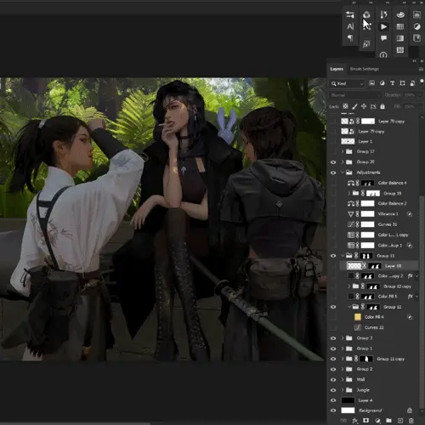Screen dimensions: 425x425
Task: Create a new group folder button
Action: click(x=388, y=421)
